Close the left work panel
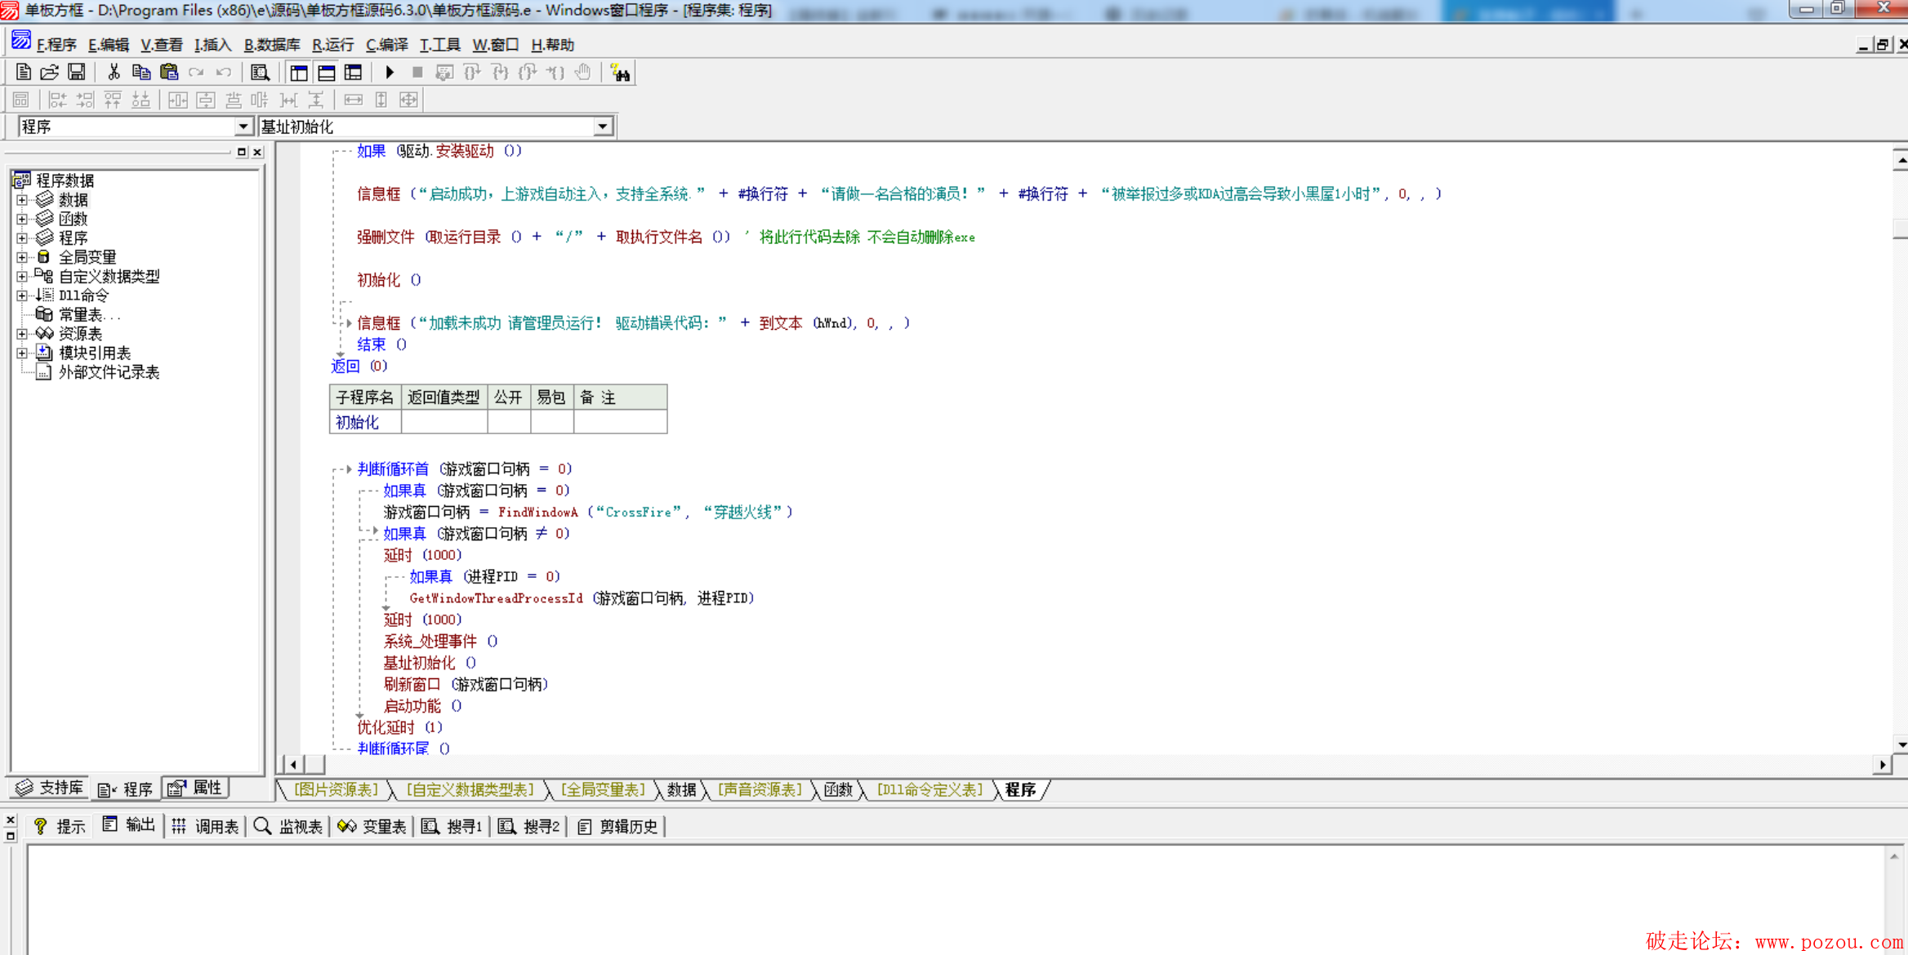The height and width of the screenshot is (955, 1908). tap(257, 152)
